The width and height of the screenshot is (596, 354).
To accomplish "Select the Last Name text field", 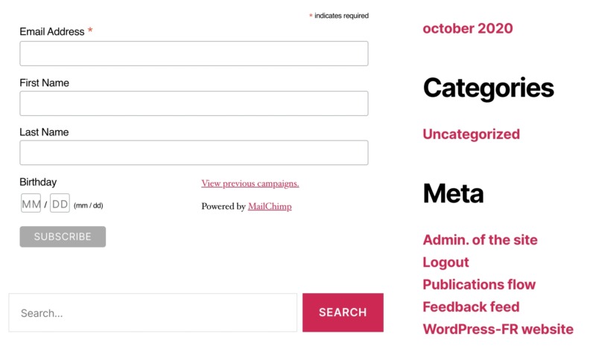I will click(x=194, y=152).
